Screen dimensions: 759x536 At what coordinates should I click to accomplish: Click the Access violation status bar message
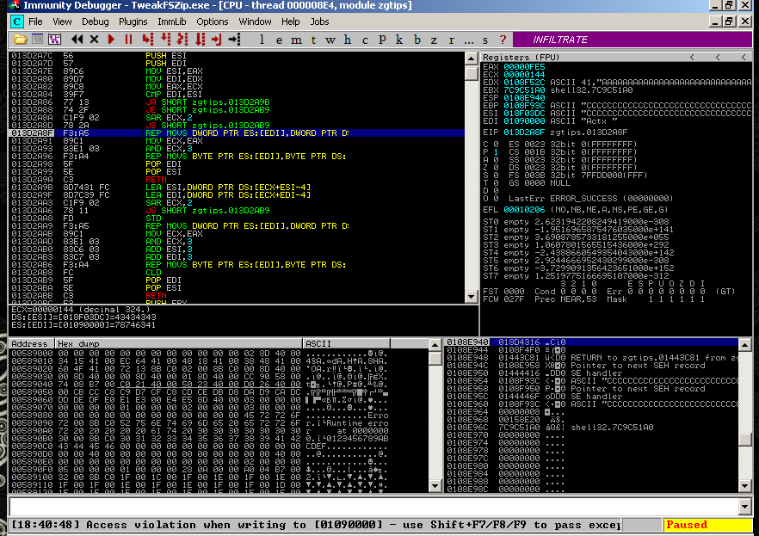tap(315, 525)
